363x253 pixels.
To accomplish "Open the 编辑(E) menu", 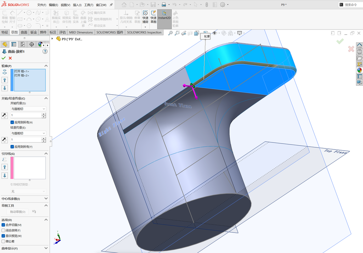I will pos(54,5).
